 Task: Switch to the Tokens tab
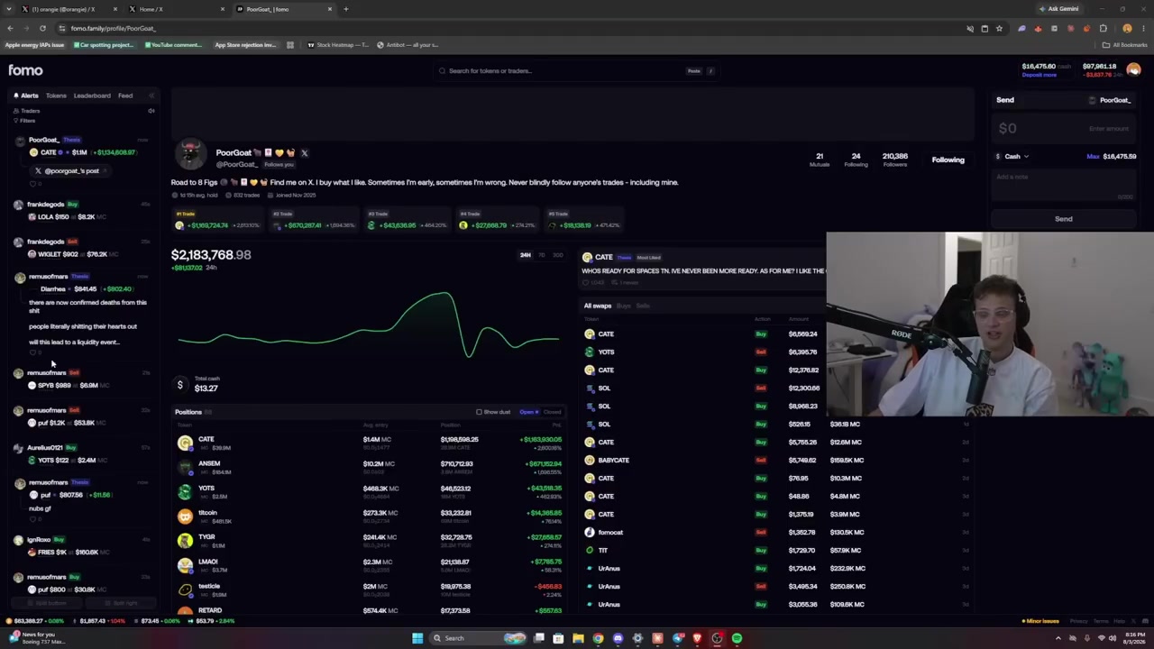(x=56, y=96)
